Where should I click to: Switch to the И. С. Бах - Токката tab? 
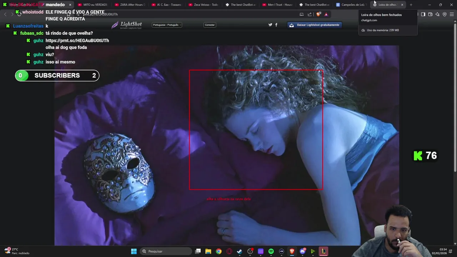coord(167,5)
